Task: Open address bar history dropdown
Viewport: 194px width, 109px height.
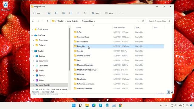Action: [138, 21]
